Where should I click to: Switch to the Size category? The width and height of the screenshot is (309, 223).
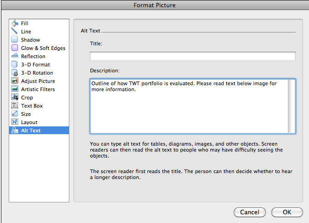[x=26, y=114]
